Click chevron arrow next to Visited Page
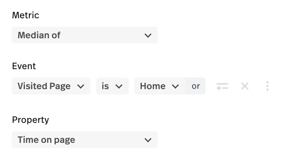Image resolution: width=289 pixels, height=160 pixels. (x=81, y=86)
